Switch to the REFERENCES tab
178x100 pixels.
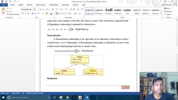(x=54, y=5)
